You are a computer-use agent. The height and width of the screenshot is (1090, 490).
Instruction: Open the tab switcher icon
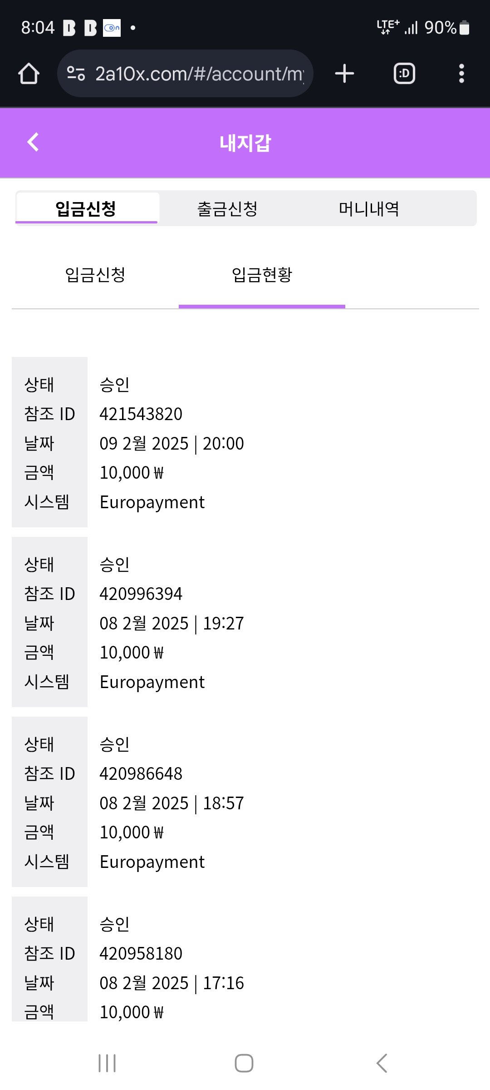pos(404,74)
